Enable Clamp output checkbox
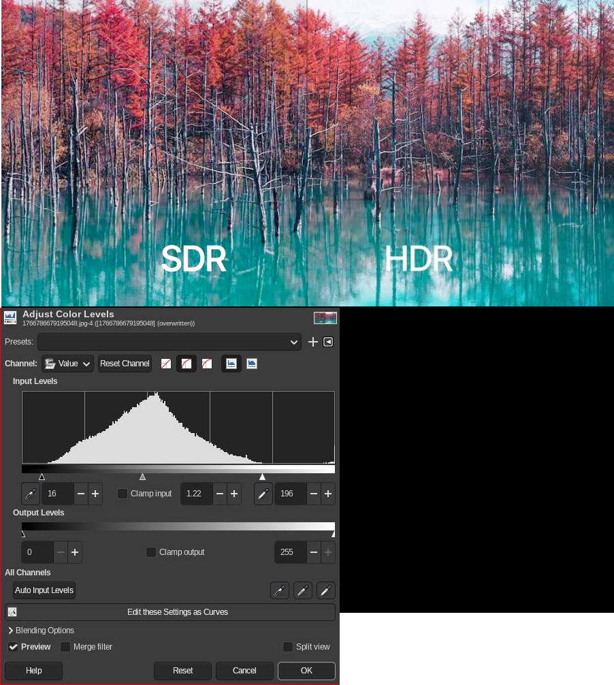 [x=151, y=552]
